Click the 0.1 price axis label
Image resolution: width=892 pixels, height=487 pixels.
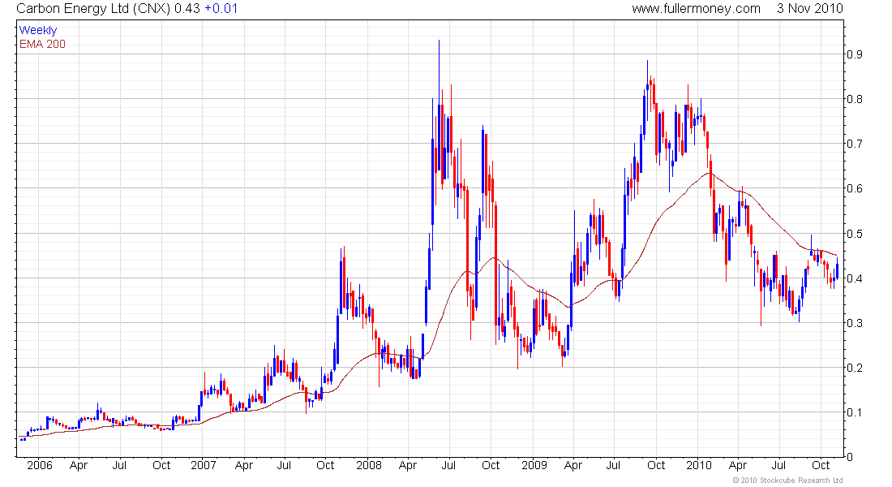point(855,412)
